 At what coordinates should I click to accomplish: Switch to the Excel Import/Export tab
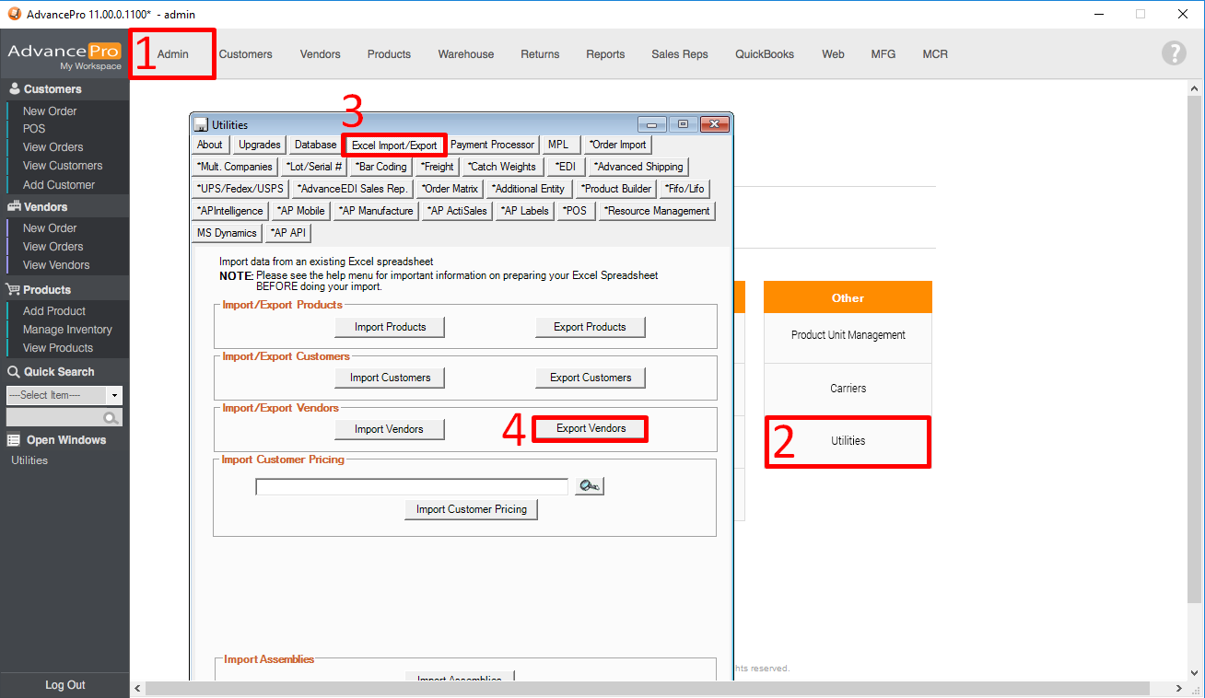(394, 145)
